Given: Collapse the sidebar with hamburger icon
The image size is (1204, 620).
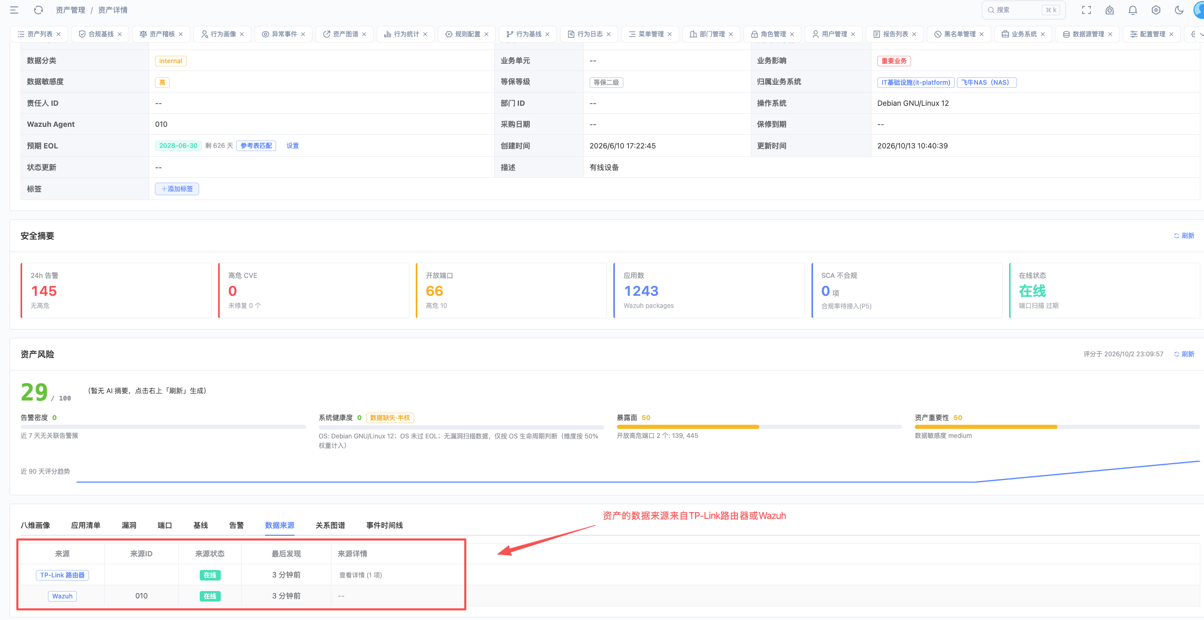Looking at the screenshot, I should [x=14, y=10].
